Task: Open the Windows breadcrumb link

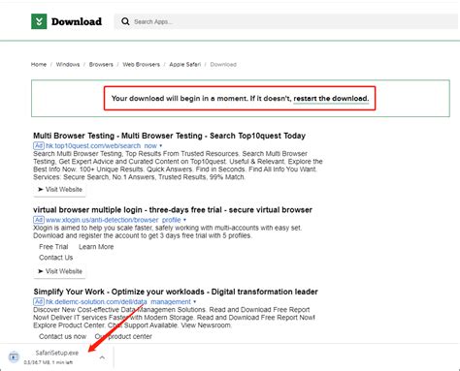Action: pyautogui.click(x=68, y=64)
